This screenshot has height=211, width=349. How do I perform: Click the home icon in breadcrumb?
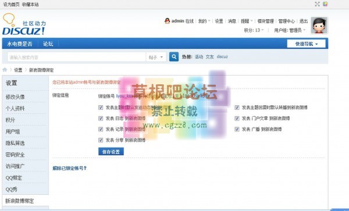pyautogui.click(x=5, y=70)
